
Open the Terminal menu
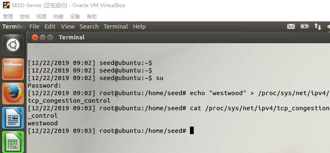coord(116,26)
